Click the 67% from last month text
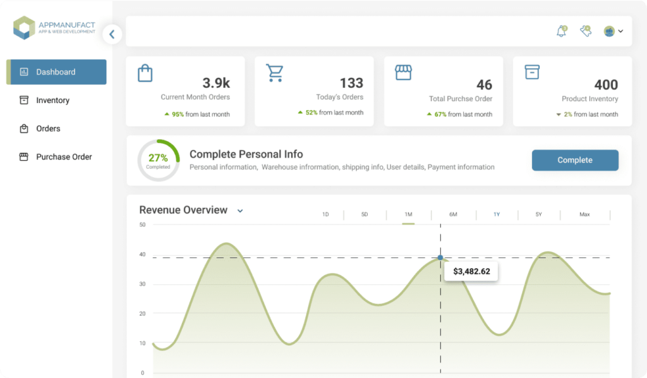Viewport: 647px width, 378px height. click(x=460, y=114)
